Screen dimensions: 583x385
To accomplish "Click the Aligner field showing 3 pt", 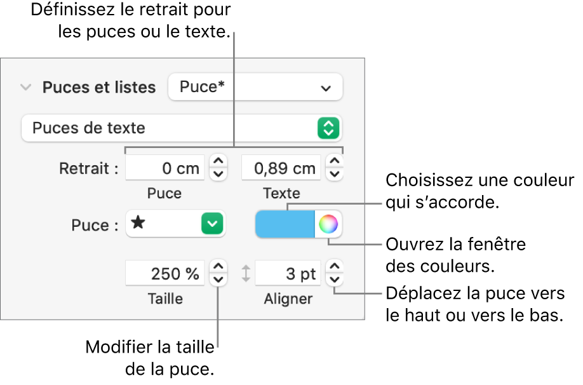I will coord(288,274).
